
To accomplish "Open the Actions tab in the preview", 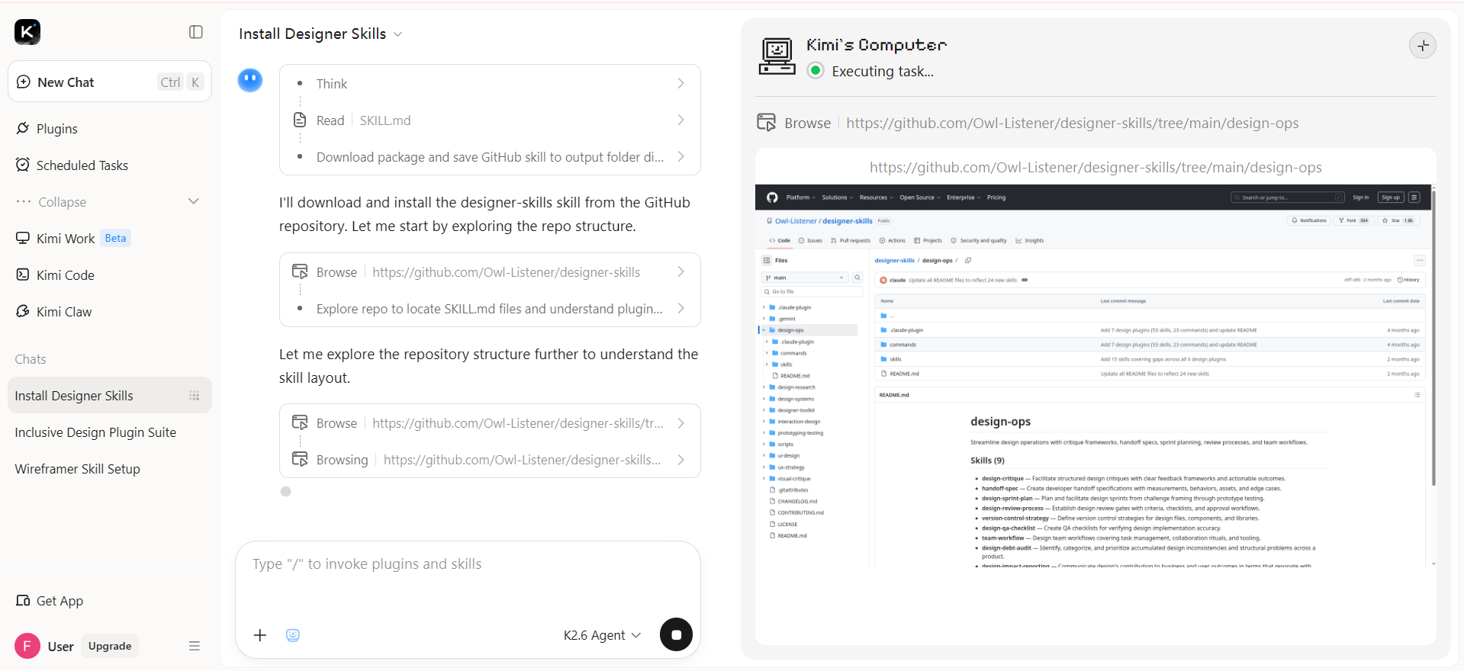I will [892, 240].
